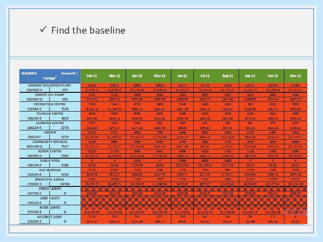
Task: Click the Sep-12 column header
Action: 250,76
